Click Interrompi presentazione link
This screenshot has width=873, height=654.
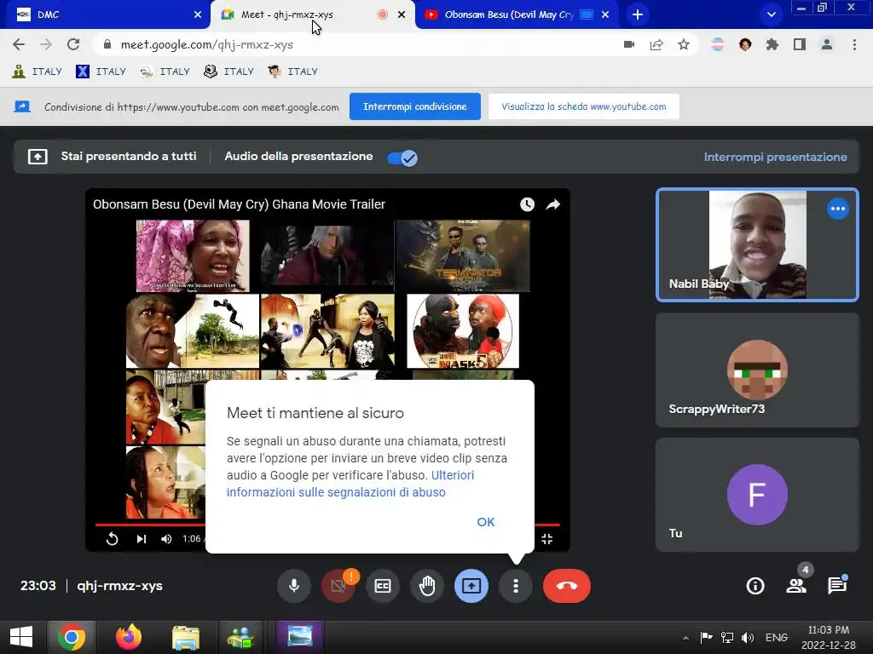pos(775,157)
